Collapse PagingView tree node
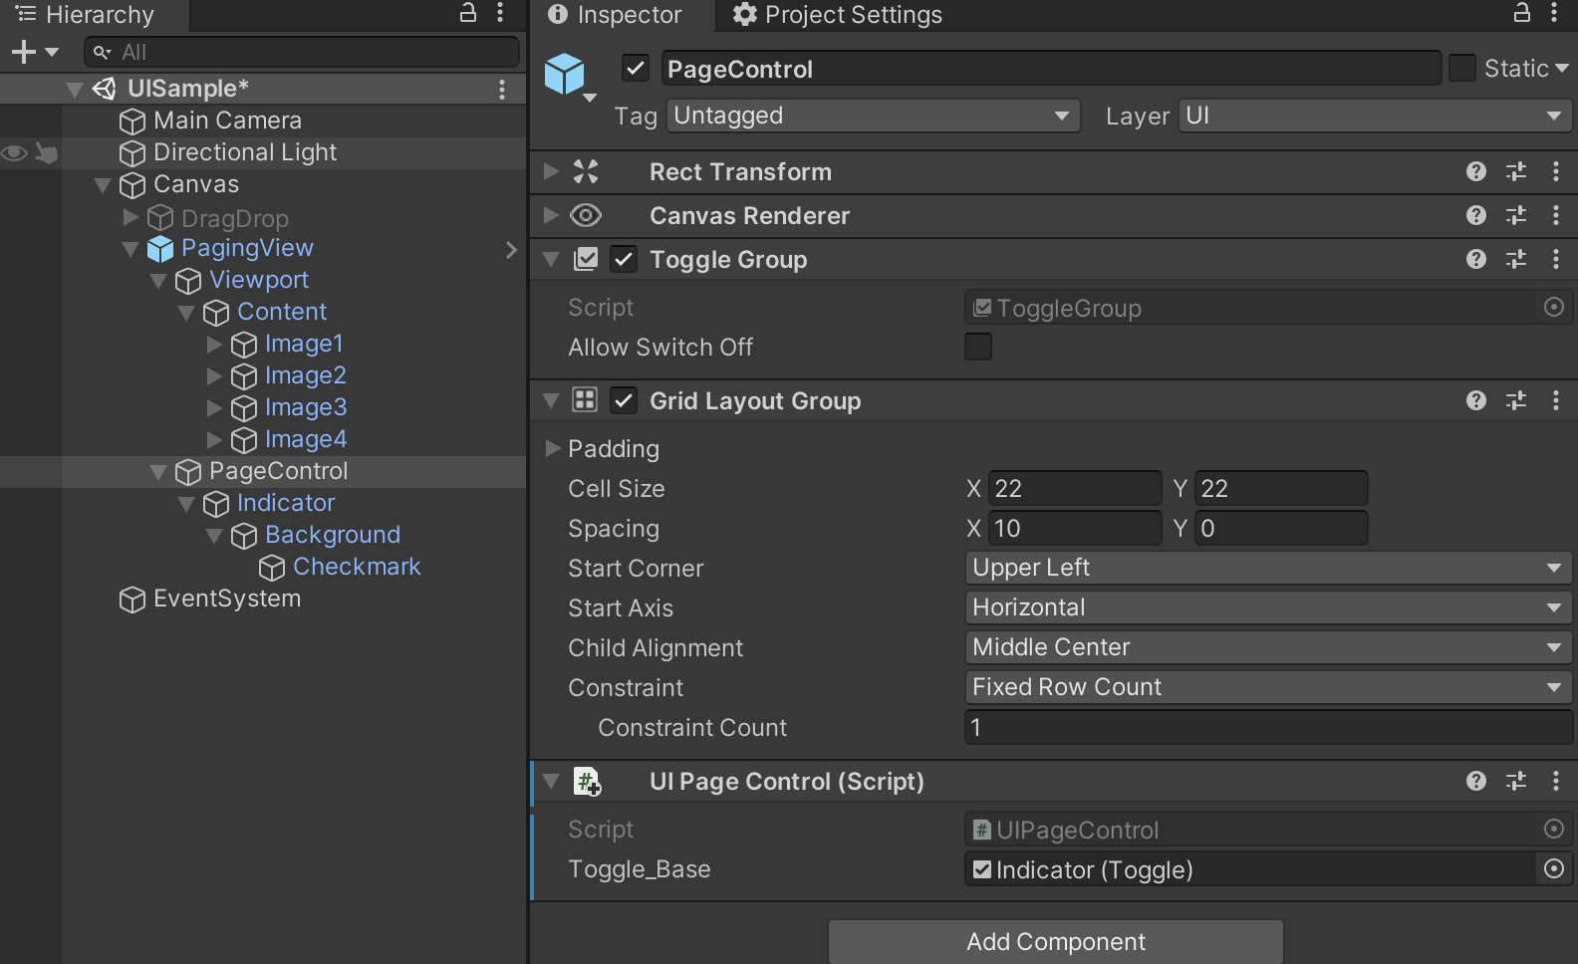Viewport: 1578px width, 964px height. [131, 249]
